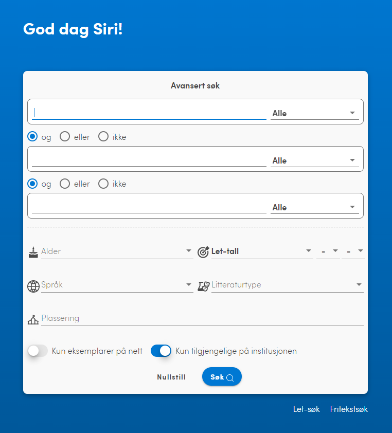Disable 'Kun tilgjengelige på institusjonen' switch
Screen dimensions: 392x433
(161, 351)
